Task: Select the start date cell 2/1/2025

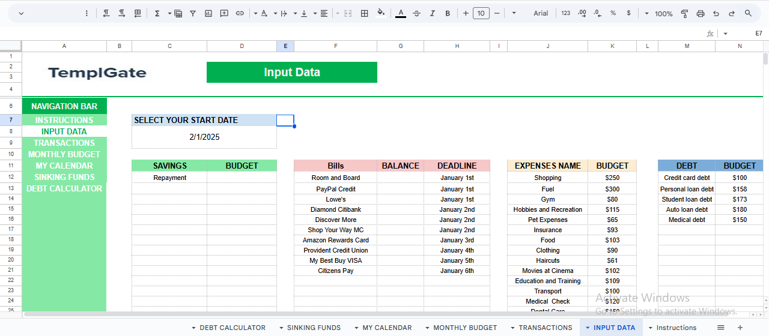Action: [x=204, y=137]
